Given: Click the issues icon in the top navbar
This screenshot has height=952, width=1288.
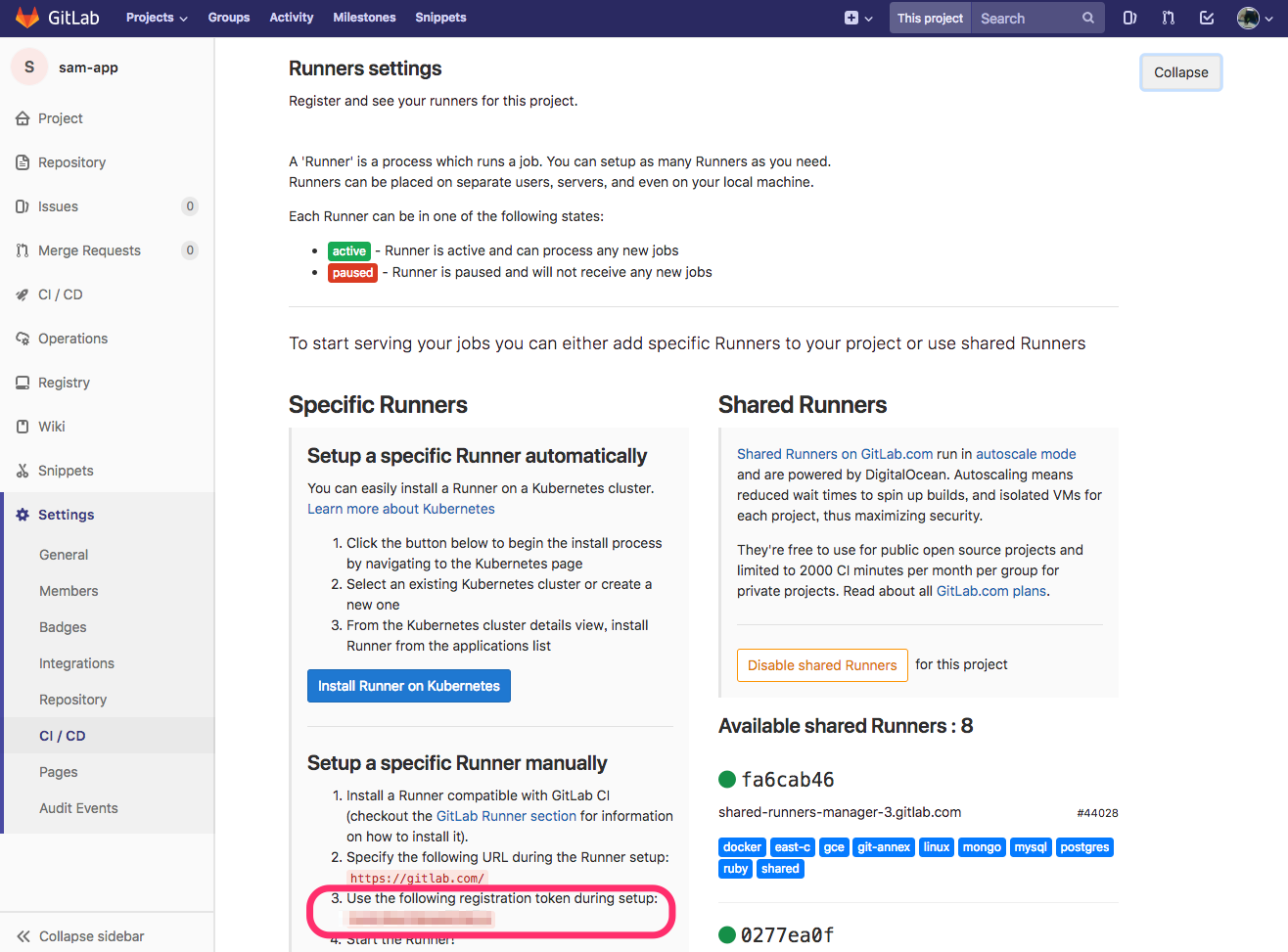Looking at the screenshot, I should [x=1129, y=17].
